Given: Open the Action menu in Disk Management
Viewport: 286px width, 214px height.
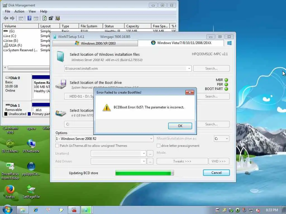Looking at the screenshot, I should point(19,11).
